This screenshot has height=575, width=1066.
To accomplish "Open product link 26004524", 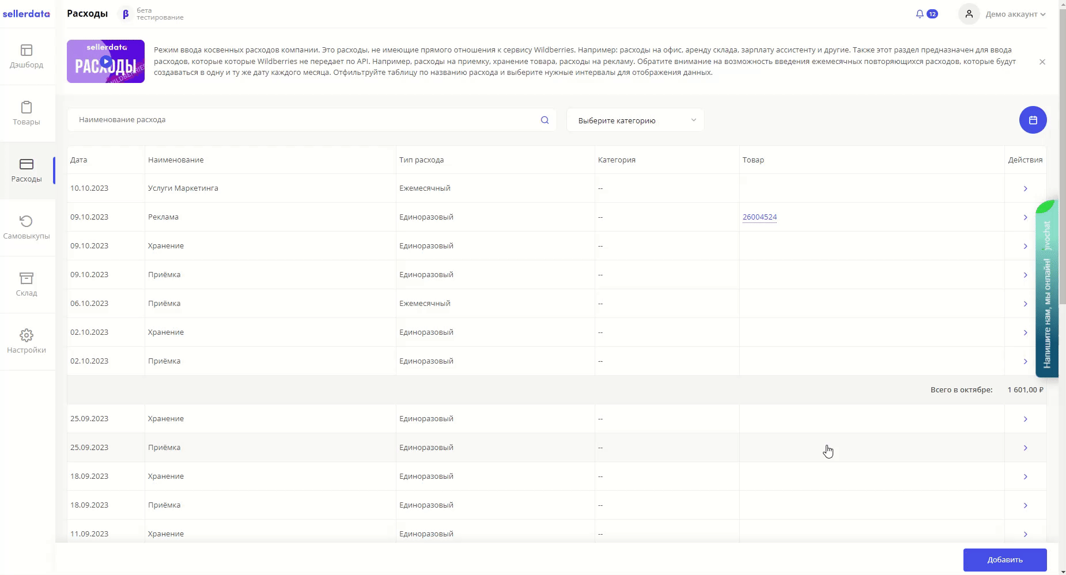I will (x=759, y=217).
